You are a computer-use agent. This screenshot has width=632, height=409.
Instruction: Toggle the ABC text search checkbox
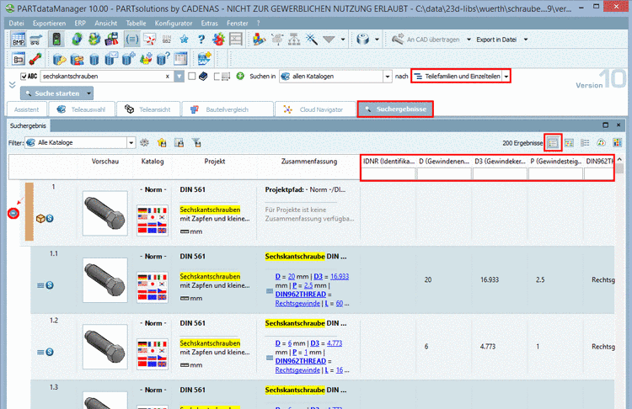pyautogui.click(x=24, y=76)
